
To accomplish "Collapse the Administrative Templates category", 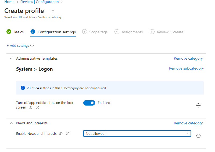I will [x=11, y=59].
